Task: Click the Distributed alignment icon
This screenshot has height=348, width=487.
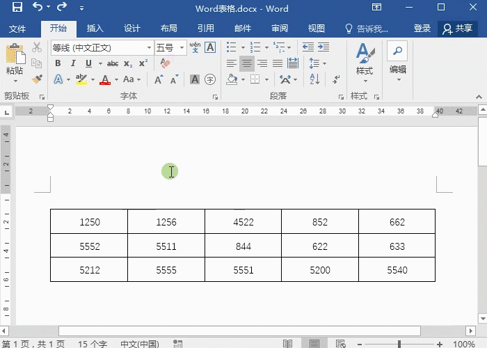Action: coord(293,63)
